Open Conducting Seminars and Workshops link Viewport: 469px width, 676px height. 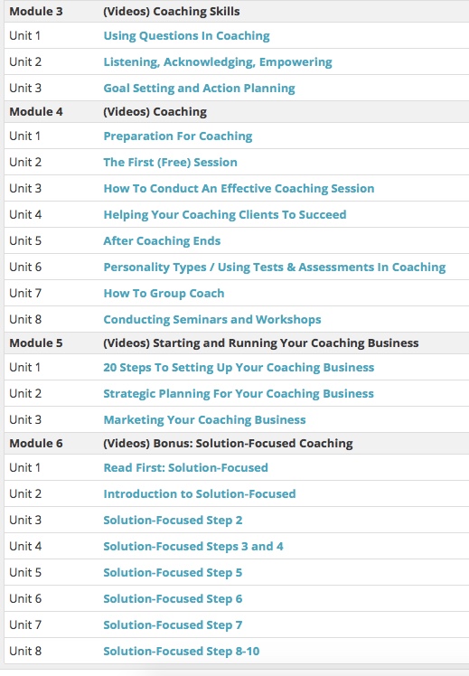pyautogui.click(x=212, y=320)
